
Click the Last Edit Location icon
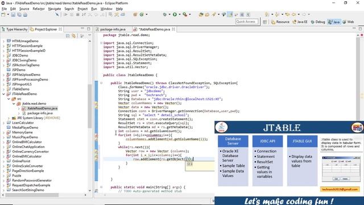point(287,15)
